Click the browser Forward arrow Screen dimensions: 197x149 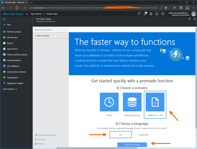coord(10,8)
